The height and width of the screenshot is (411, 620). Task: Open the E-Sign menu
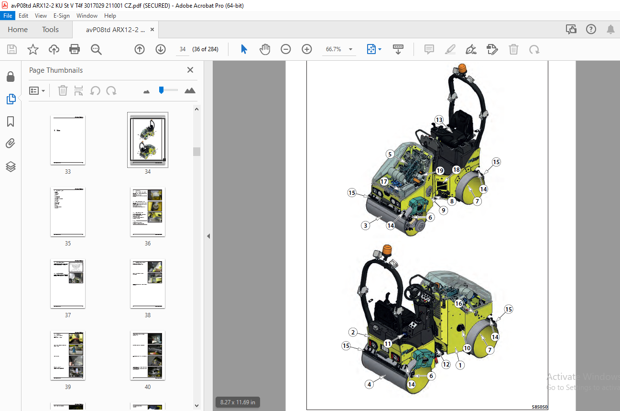pyautogui.click(x=62, y=16)
